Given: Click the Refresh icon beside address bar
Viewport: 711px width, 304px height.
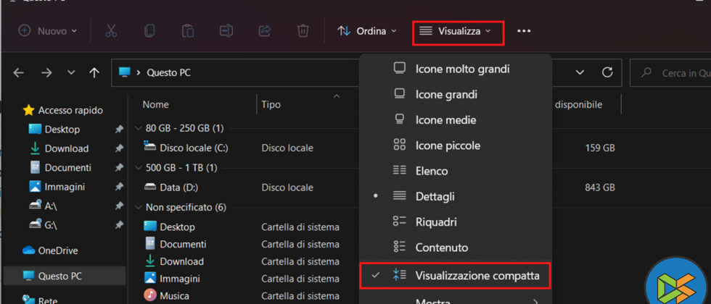Looking at the screenshot, I should [607, 72].
